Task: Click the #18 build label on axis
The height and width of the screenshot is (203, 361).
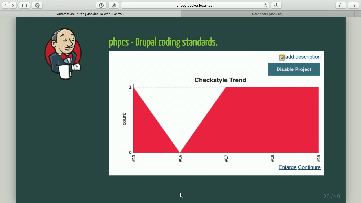Action: tap(272, 158)
